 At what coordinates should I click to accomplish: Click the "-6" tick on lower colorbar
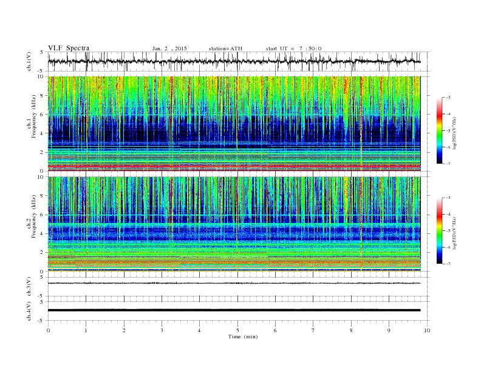[447, 247]
